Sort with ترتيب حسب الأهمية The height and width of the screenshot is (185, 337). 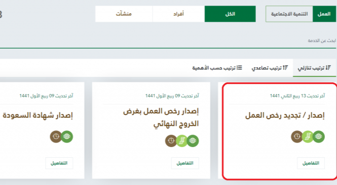coord(217,68)
